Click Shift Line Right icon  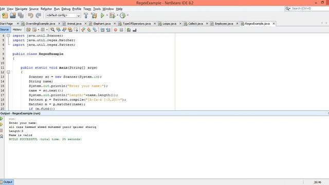click(x=108, y=30)
